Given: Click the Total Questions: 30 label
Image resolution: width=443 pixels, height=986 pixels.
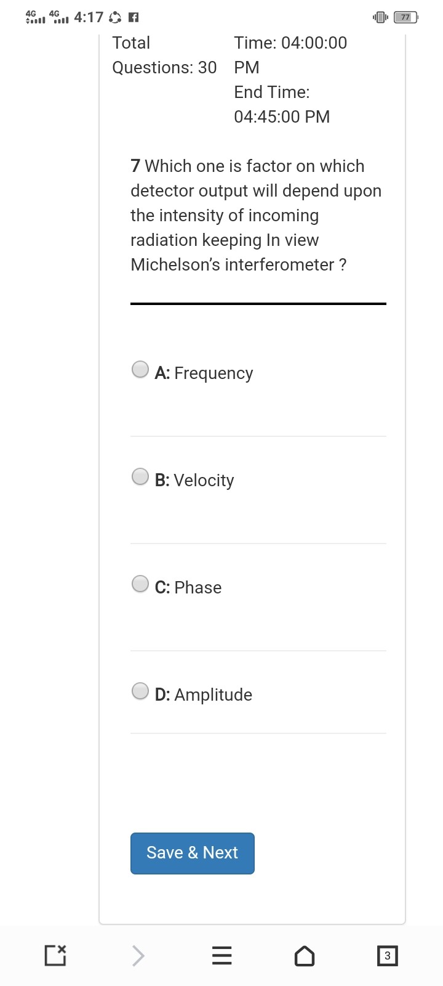Looking at the screenshot, I should (164, 55).
